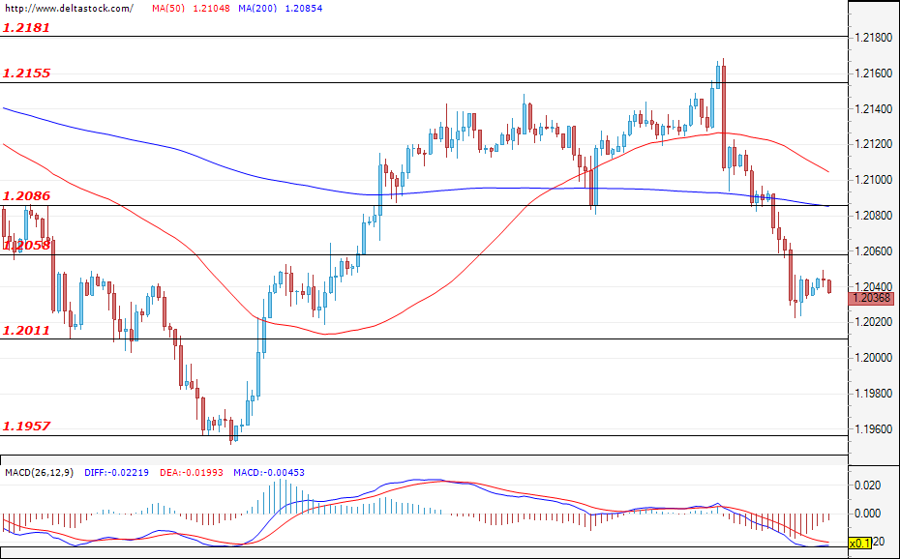Click the 1.20200 price axis tick
The height and width of the screenshot is (559, 900).
873,322
